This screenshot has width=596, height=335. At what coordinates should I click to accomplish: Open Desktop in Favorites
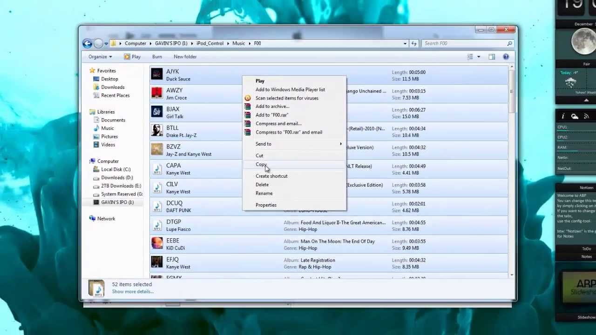109,79
